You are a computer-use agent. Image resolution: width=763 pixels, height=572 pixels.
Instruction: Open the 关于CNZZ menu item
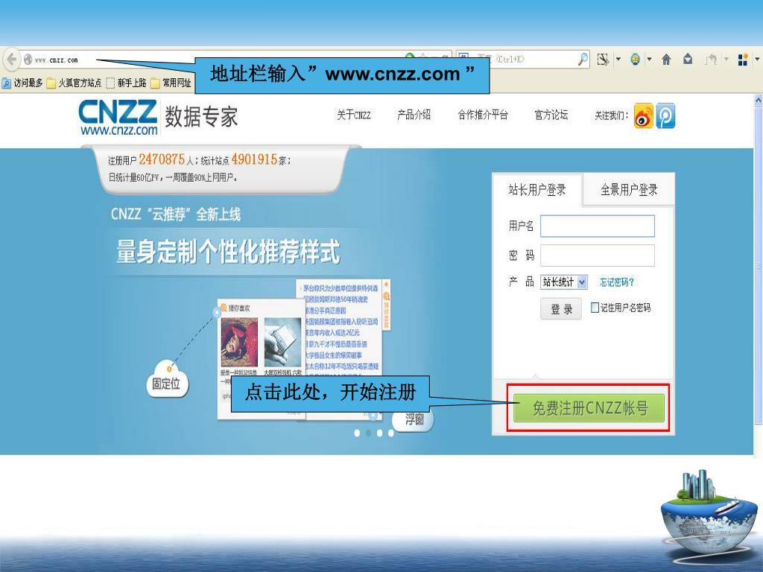(354, 115)
